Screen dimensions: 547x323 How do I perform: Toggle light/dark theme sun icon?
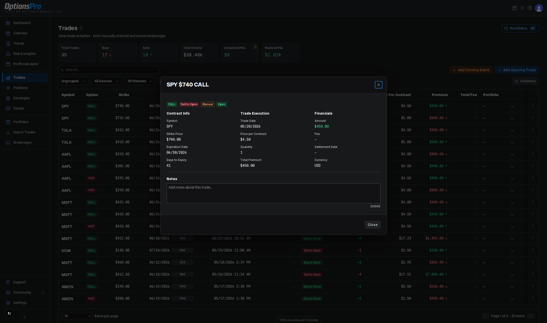tap(522, 8)
